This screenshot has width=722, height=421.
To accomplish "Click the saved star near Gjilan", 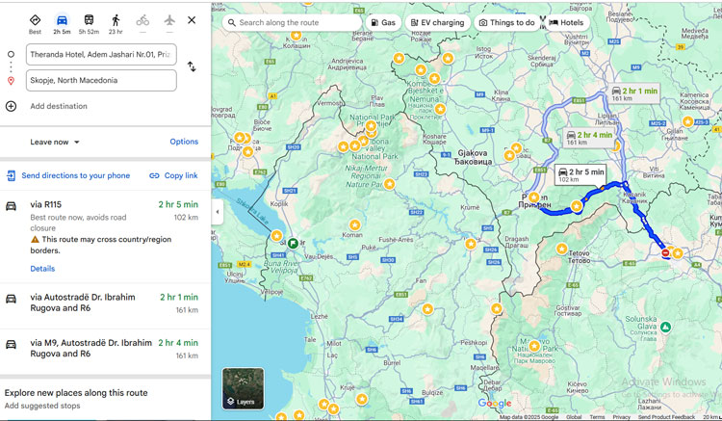I will click(x=688, y=121).
